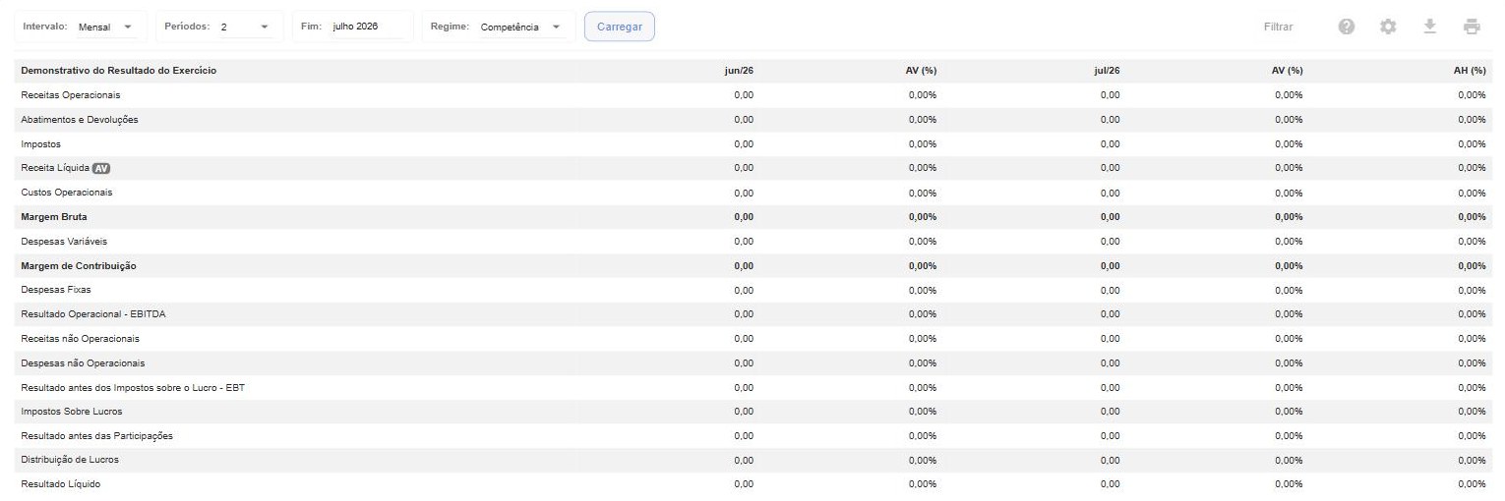
Task: Click the jul/26 column header
Action: (x=1107, y=71)
